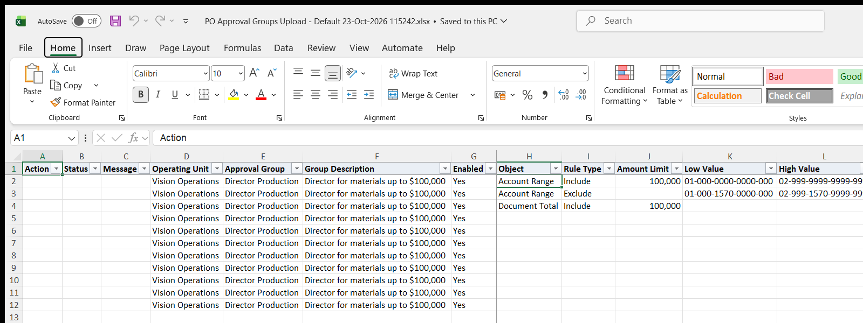The width and height of the screenshot is (863, 323).
Task: Toggle bottom align button
Action: (x=333, y=73)
